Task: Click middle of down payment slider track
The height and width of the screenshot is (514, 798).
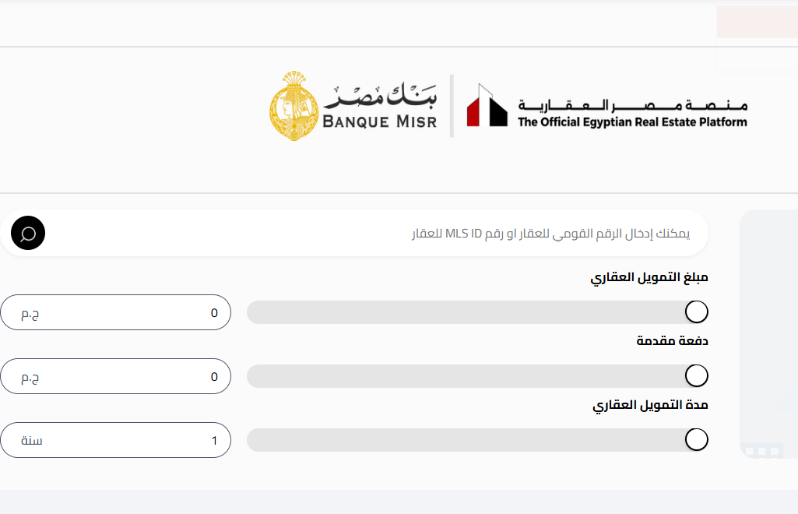Action: tap(476, 376)
